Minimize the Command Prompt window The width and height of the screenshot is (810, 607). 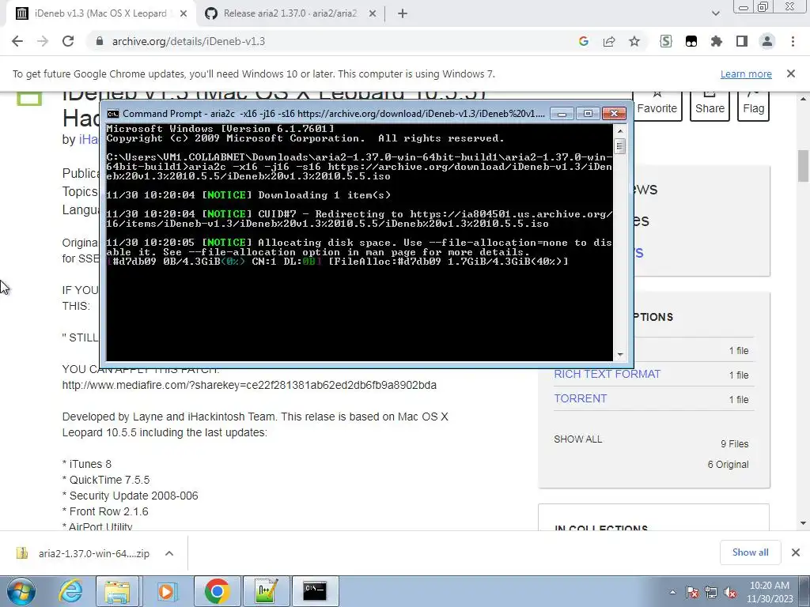pos(562,114)
